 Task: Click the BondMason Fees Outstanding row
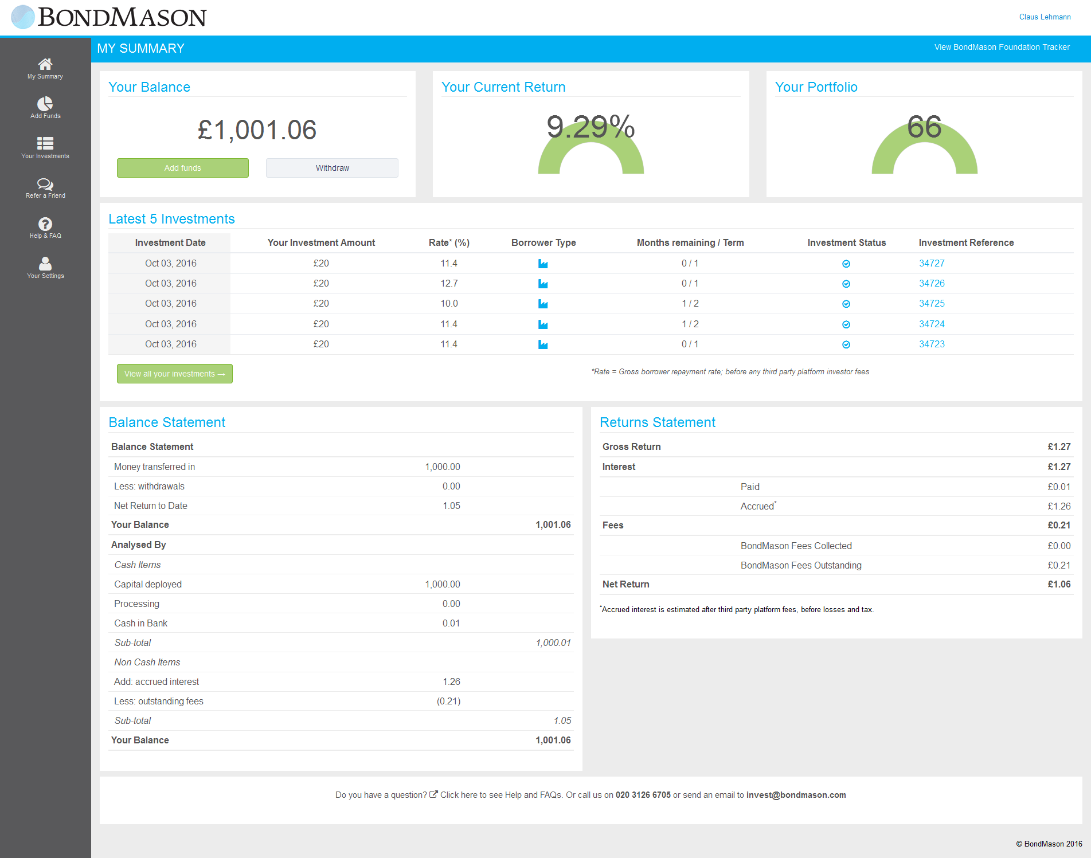tap(836, 565)
